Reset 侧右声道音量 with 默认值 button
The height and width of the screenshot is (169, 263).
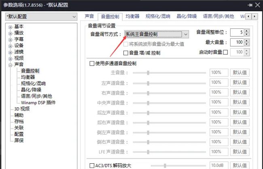(x=240, y=142)
